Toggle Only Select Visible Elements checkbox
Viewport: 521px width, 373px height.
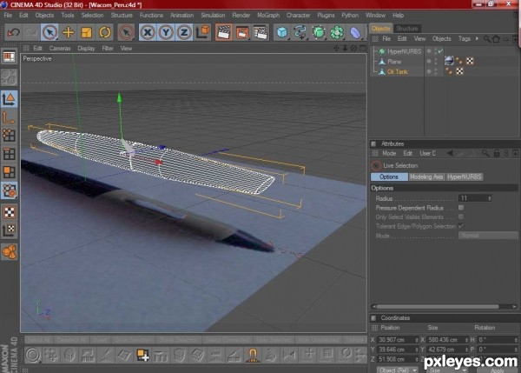pyautogui.click(x=461, y=216)
